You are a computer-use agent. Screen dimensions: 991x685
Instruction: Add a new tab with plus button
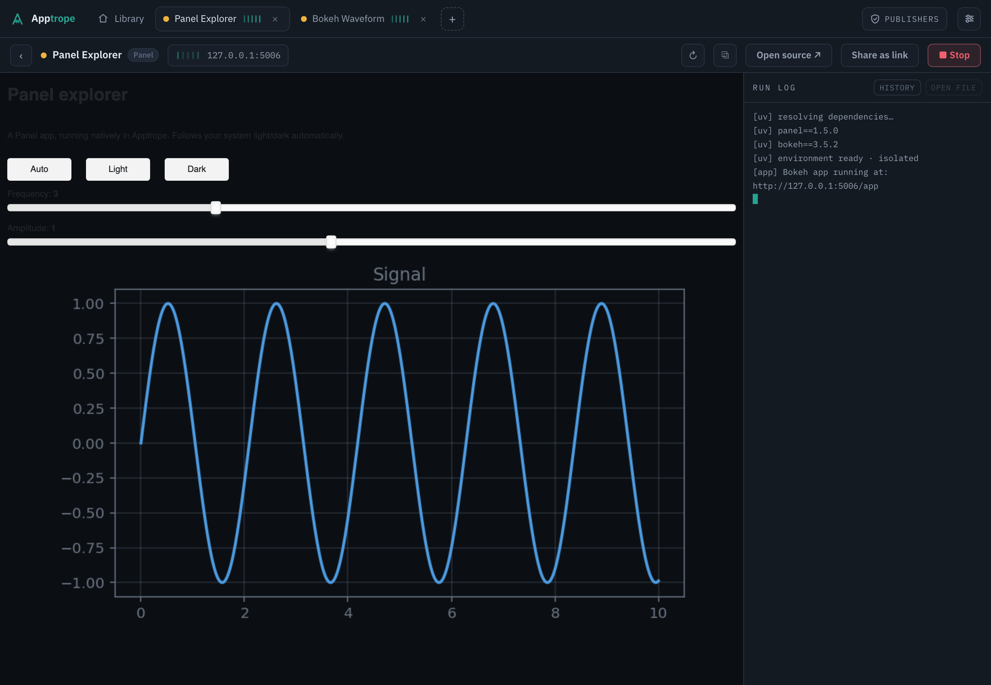pos(453,19)
